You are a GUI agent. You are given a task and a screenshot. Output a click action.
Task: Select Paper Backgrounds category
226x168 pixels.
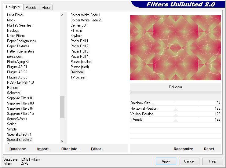pos(21,41)
